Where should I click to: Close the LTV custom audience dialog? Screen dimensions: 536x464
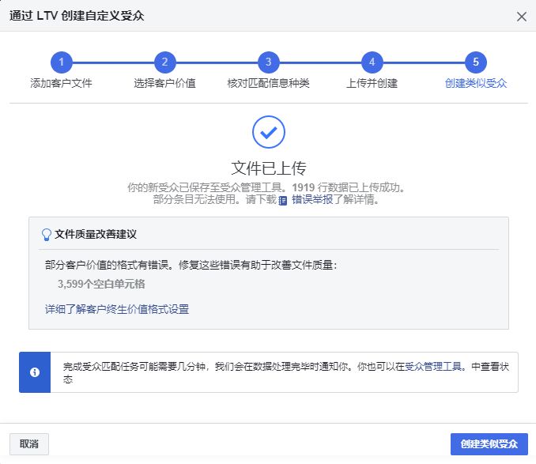[x=521, y=17]
